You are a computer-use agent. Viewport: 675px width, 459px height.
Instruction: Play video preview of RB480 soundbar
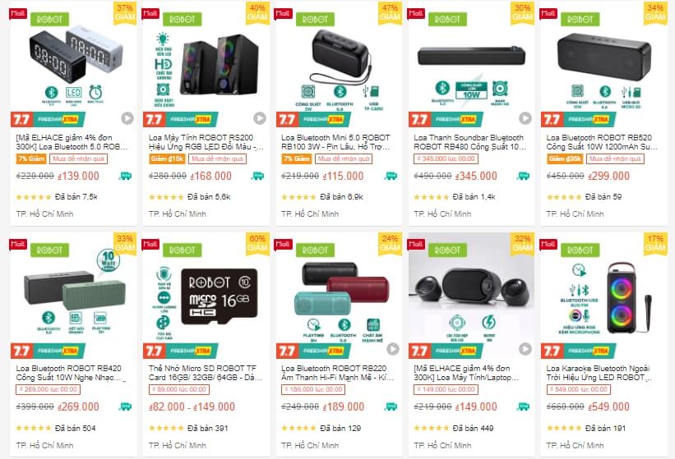click(x=525, y=117)
